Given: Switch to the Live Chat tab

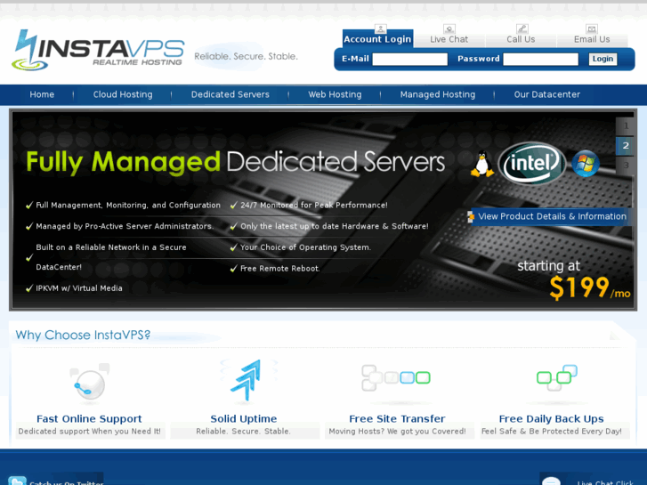Looking at the screenshot, I should 449,39.
